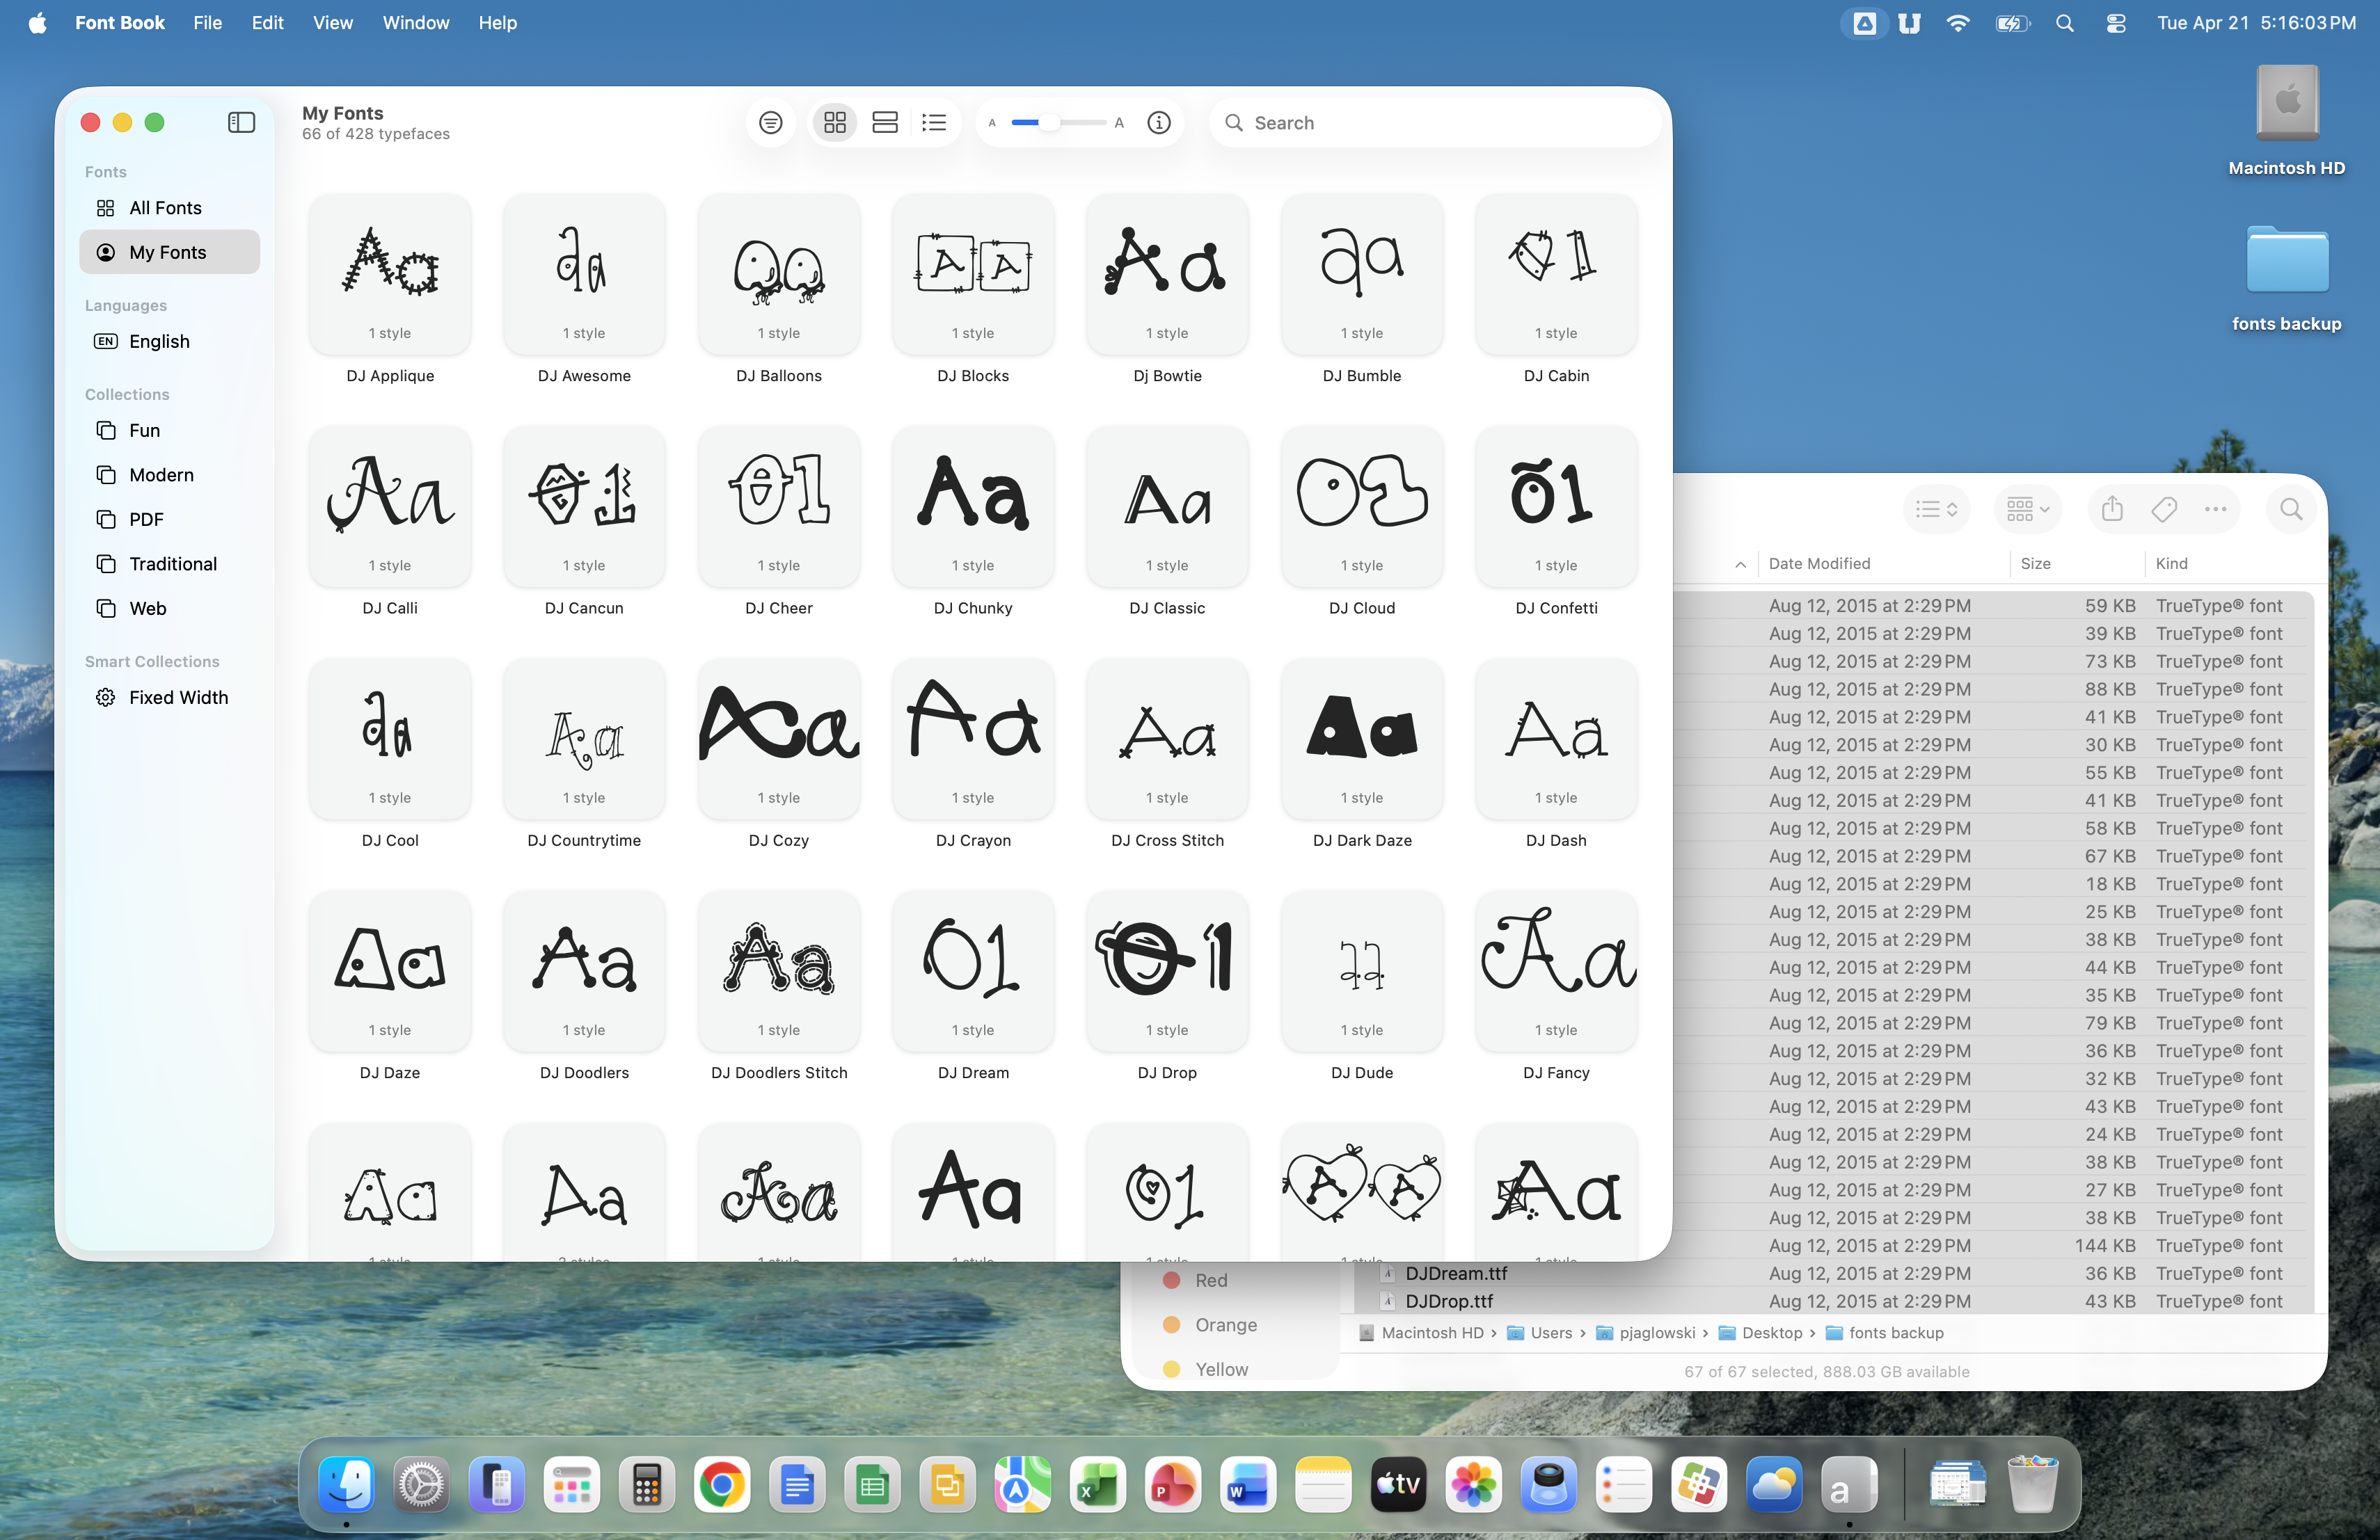Switch to samples view layout
2380x1540 pixels.
[884, 122]
